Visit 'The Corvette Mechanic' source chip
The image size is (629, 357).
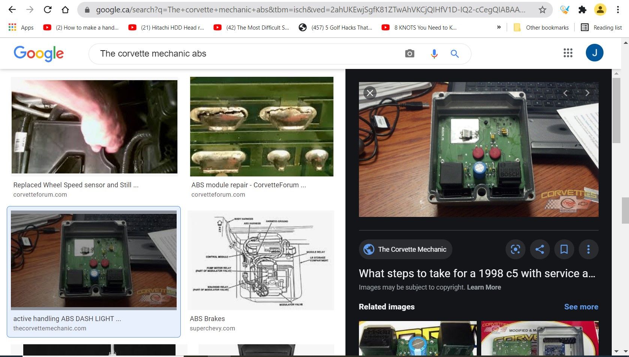click(x=405, y=249)
